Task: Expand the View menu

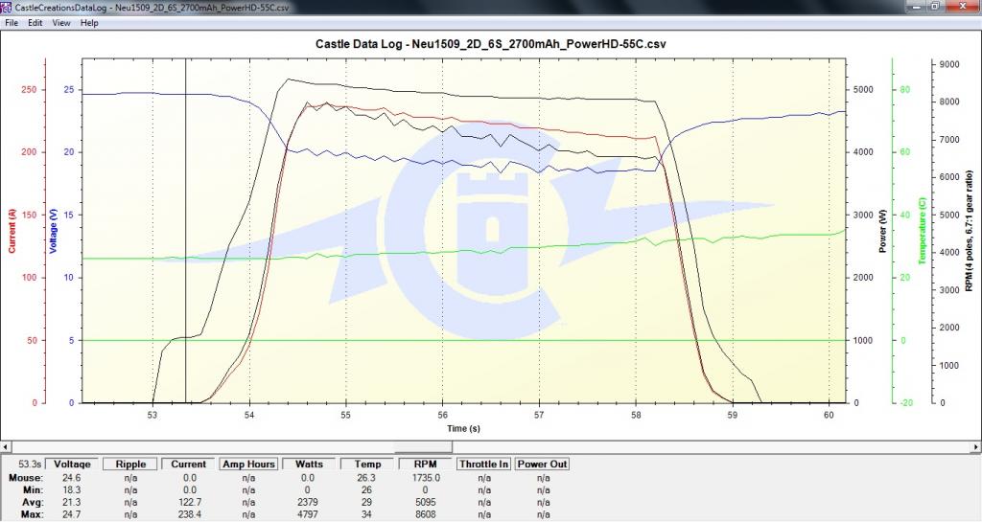Action: [60, 22]
